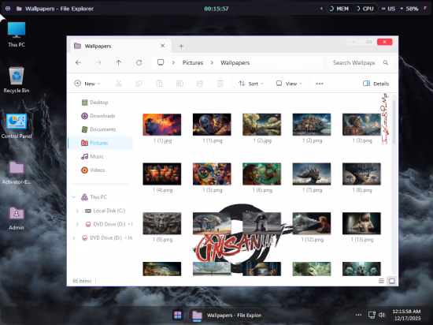
Task: Click the Delete trash icon
Action: tap(220, 84)
